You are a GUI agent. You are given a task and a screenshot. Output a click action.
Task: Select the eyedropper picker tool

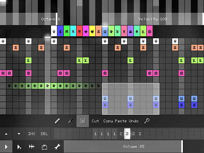(x=70, y=121)
